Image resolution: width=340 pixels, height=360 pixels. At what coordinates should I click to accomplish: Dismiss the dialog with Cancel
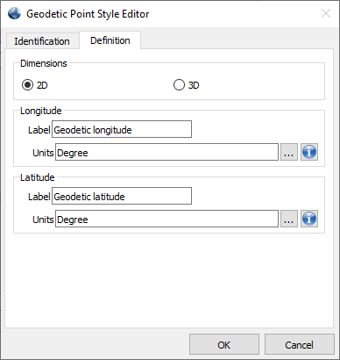(x=300, y=345)
